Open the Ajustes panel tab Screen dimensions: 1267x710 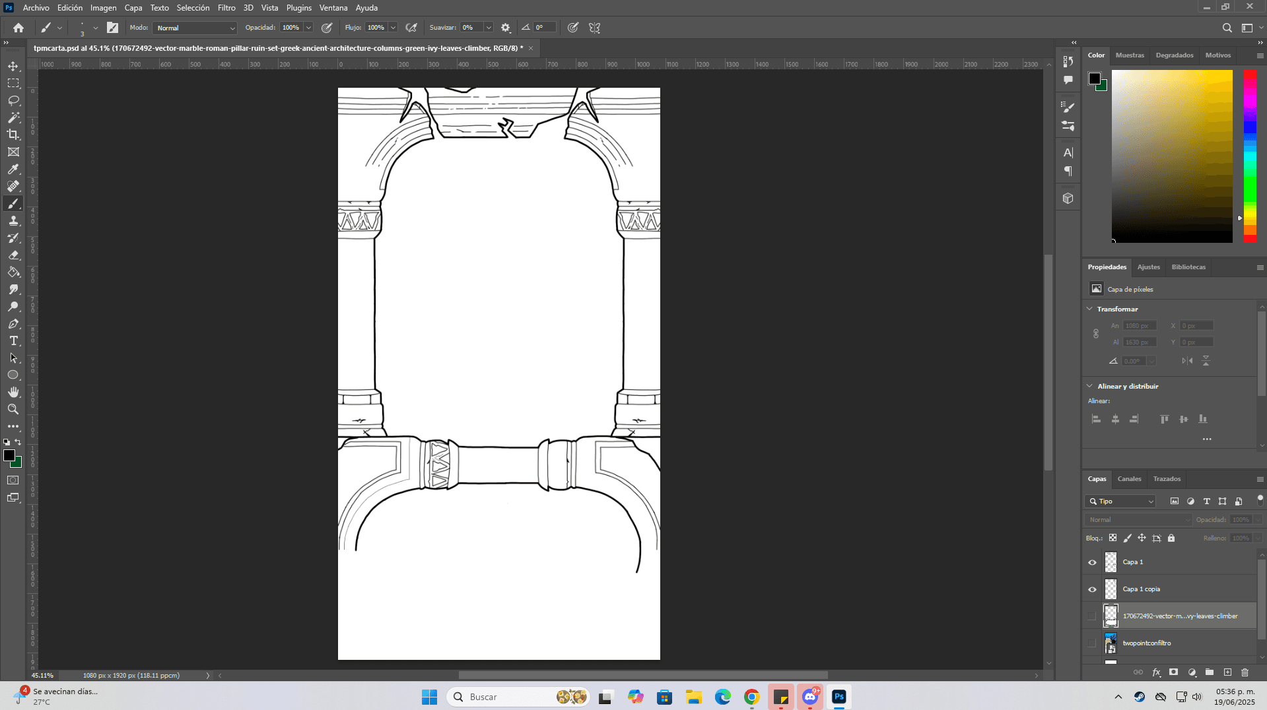[x=1148, y=267]
